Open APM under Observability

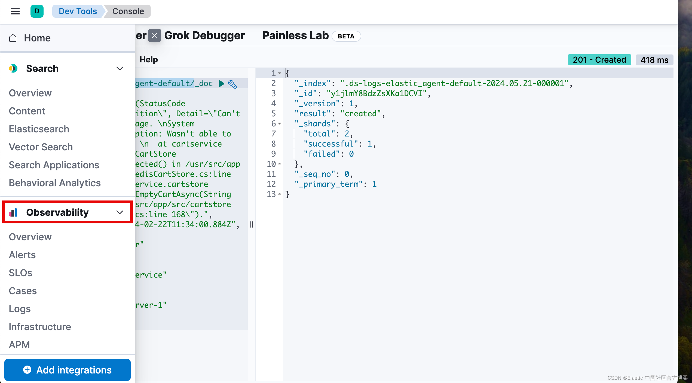[19, 345]
